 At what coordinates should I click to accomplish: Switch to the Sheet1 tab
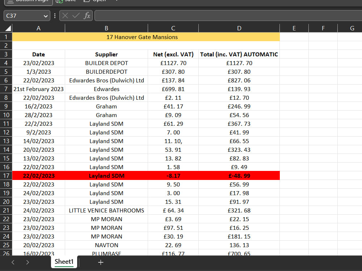click(x=64, y=262)
